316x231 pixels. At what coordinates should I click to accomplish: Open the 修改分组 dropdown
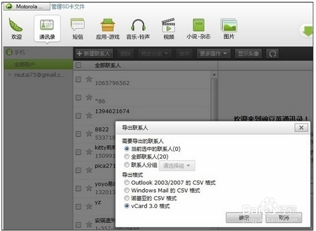(x=154, y=54)
